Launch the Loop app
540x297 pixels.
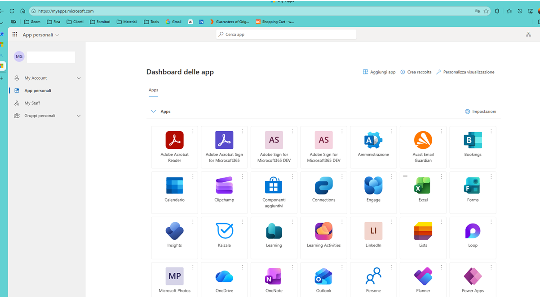coord(473,238)
